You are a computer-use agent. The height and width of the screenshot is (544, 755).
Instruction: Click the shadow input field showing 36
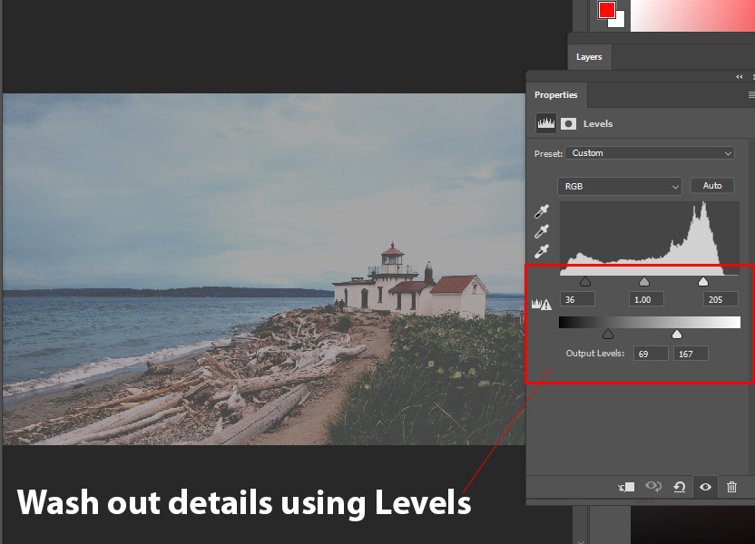(577, 299)
